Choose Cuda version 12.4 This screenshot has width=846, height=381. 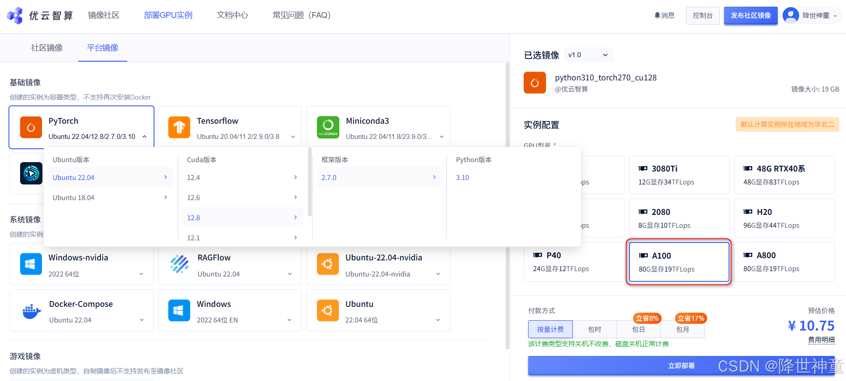tap(242, 177)
